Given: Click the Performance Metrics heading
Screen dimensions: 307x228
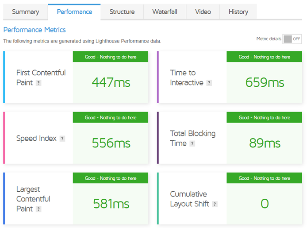Looking at the screenshot, I should [x=35, y=30].
